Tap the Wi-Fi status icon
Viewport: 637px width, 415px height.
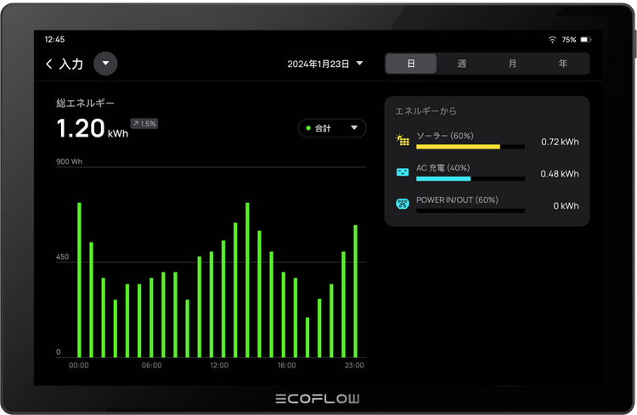(x=552, y=40)
